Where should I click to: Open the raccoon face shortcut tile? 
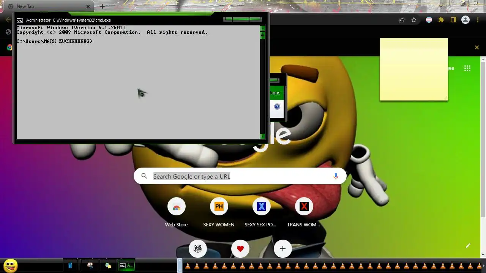[197, 249]
